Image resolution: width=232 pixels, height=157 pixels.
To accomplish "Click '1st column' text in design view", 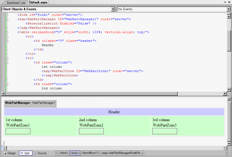I will click(x=14, y=120).
